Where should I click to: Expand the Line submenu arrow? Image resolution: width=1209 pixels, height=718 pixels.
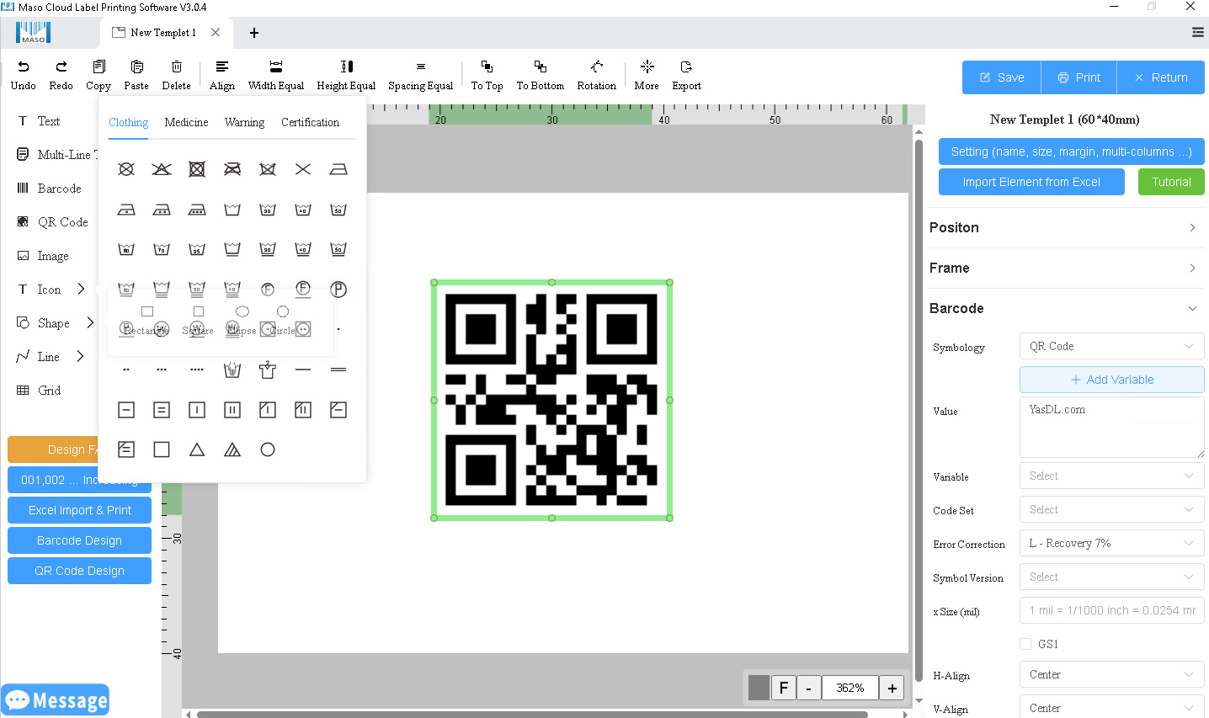click(x=81, y=357)
